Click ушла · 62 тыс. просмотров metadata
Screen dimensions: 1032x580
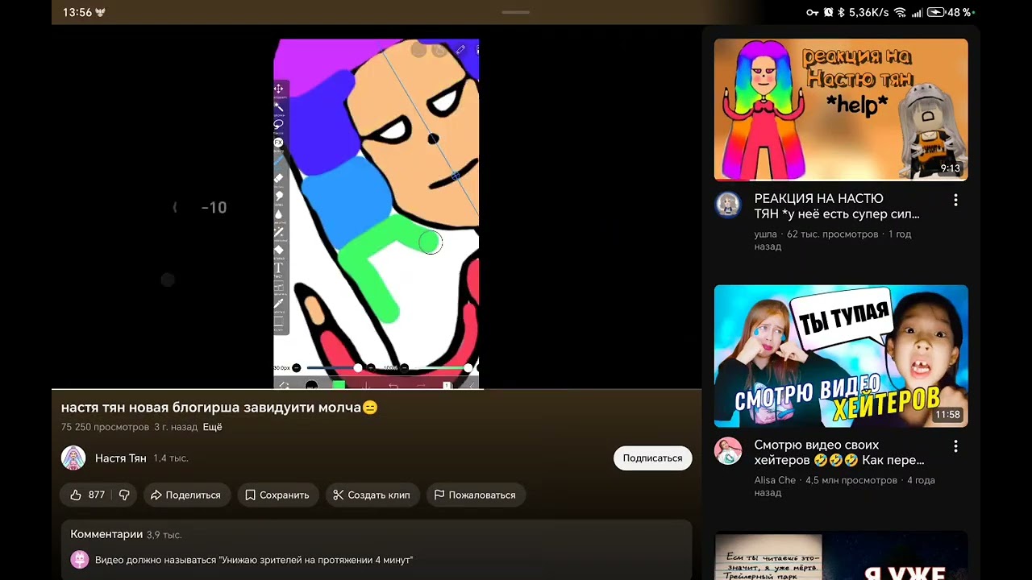coord(833,240)
